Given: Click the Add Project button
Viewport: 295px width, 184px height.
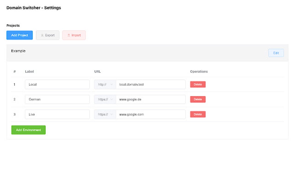Looking at the screenshot, I should click(x=19, y=35).
